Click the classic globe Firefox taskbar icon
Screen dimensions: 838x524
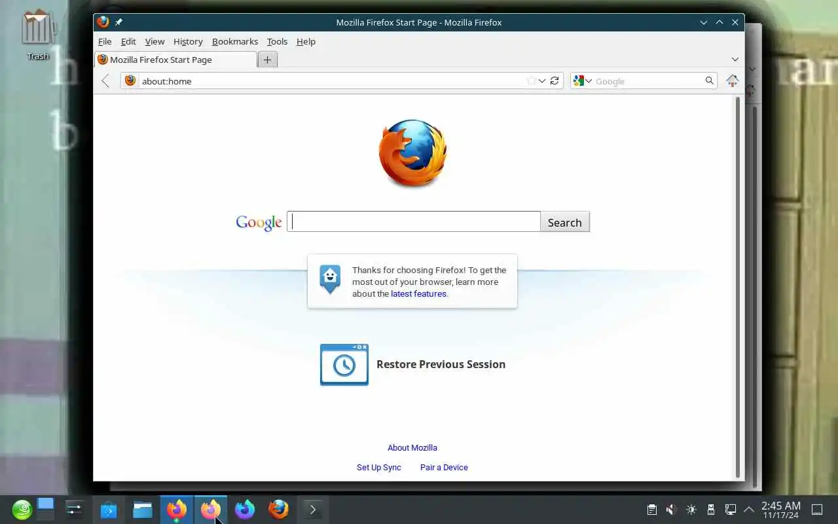tap(279, 509)
